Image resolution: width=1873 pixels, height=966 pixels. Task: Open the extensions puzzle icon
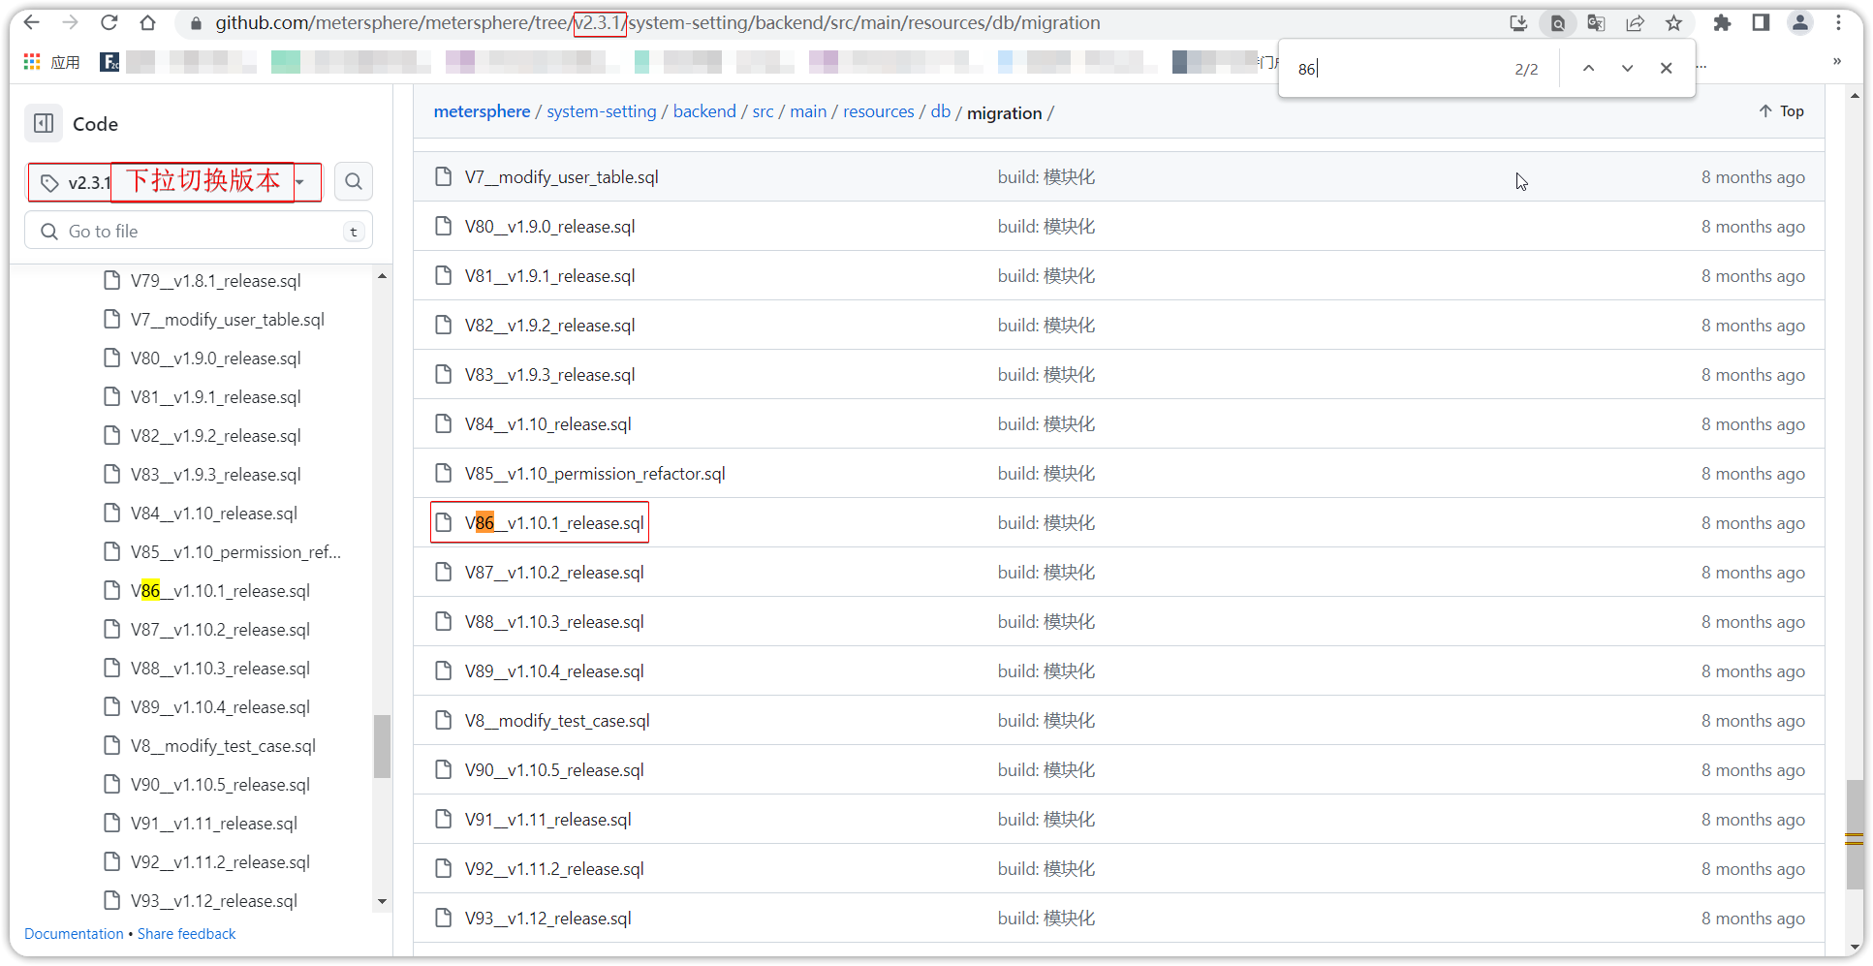(x=1722, y=23)
